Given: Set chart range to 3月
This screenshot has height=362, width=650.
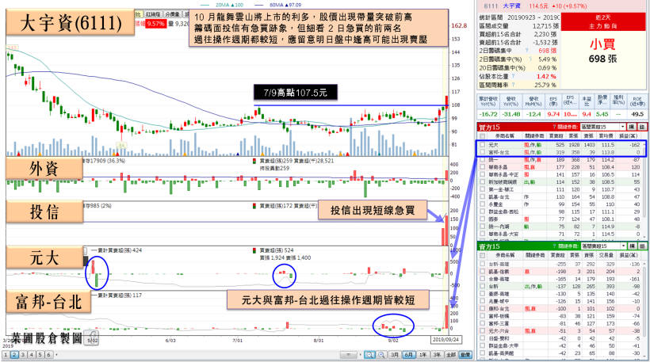Looking at the screenshot, I should pos(395,355).
